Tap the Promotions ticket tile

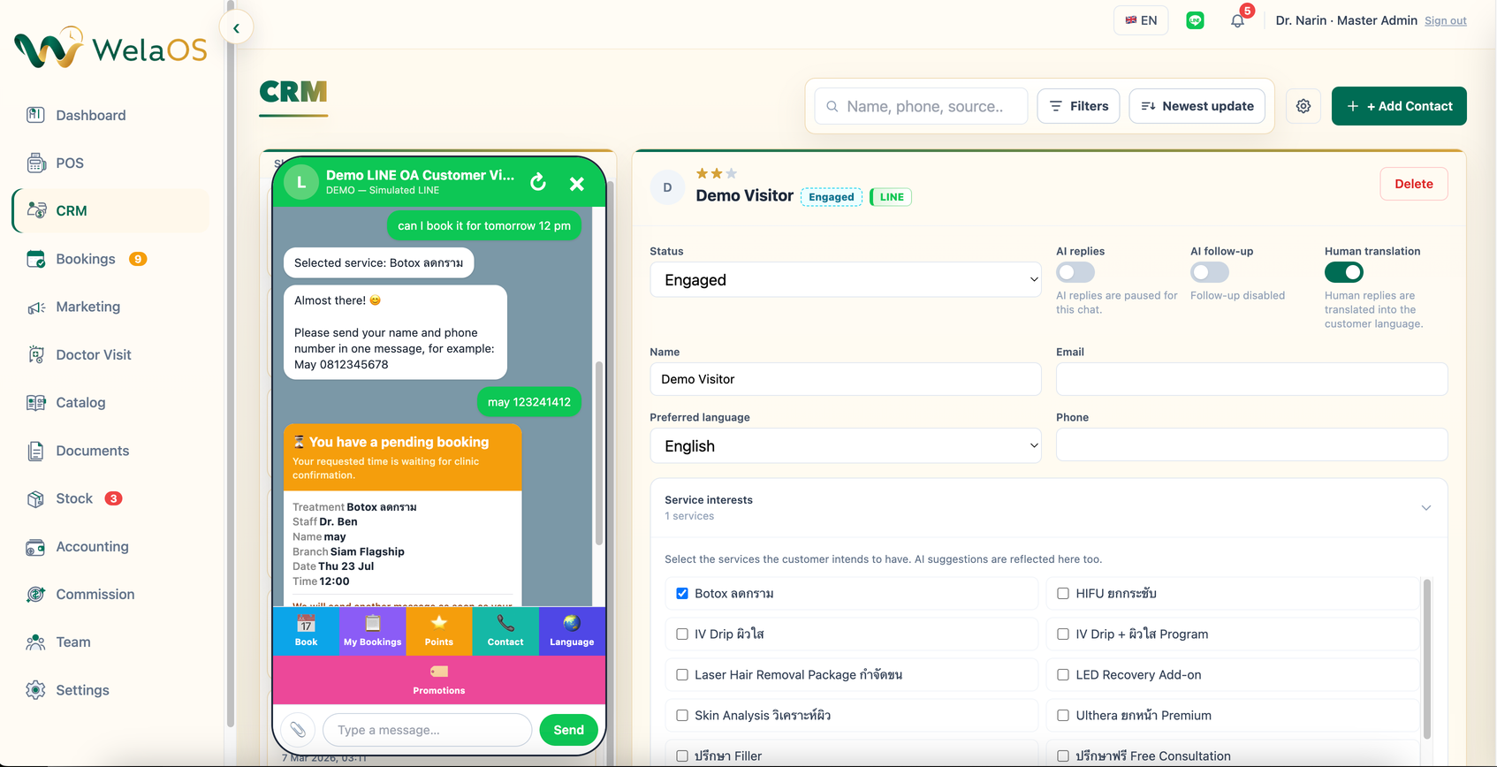pyautogui.click(x=439, y=680)
